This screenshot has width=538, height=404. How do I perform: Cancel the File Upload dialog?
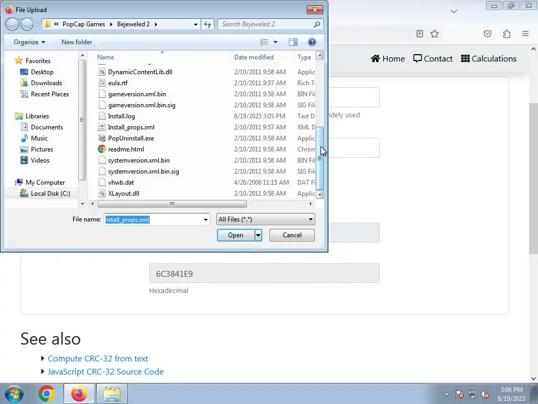pos(292,235)
